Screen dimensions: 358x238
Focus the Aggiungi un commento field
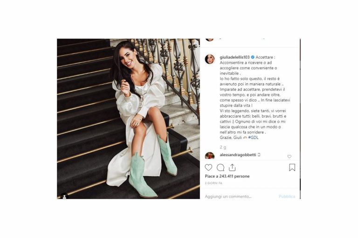point(240,196)
